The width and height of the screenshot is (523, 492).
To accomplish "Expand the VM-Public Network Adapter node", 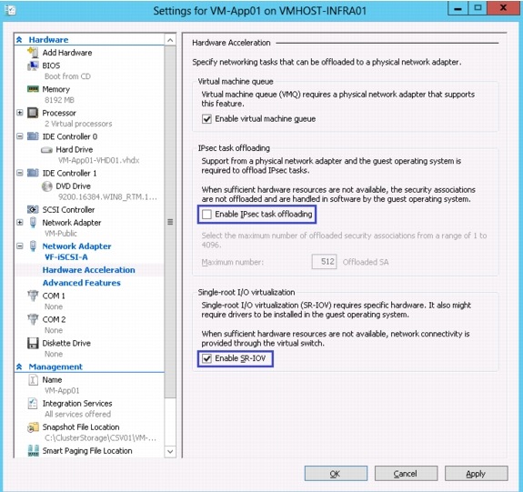I will pos(20,223).
